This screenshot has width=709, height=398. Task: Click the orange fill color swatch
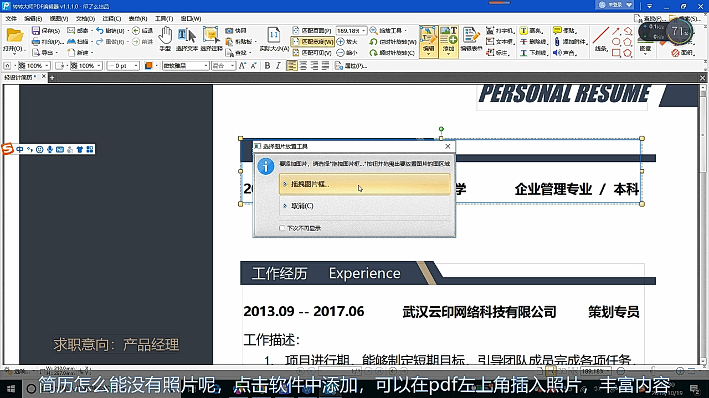[x=148, y=66]
